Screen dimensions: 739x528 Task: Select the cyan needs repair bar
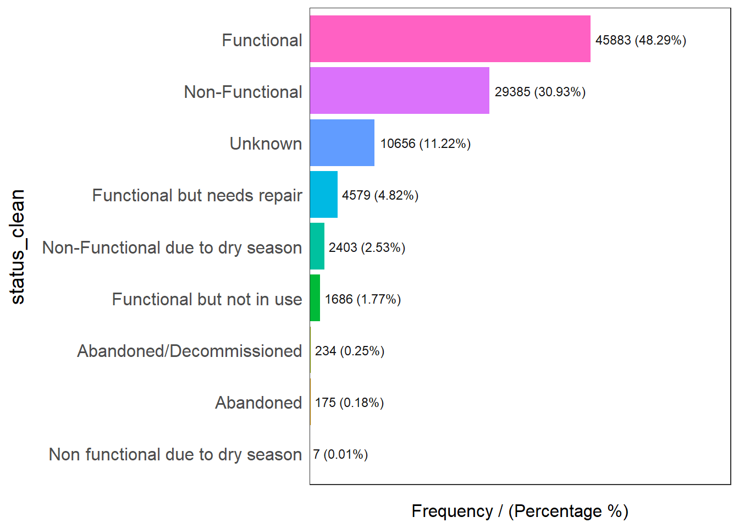pyautogui.click(x=323, y=195)
